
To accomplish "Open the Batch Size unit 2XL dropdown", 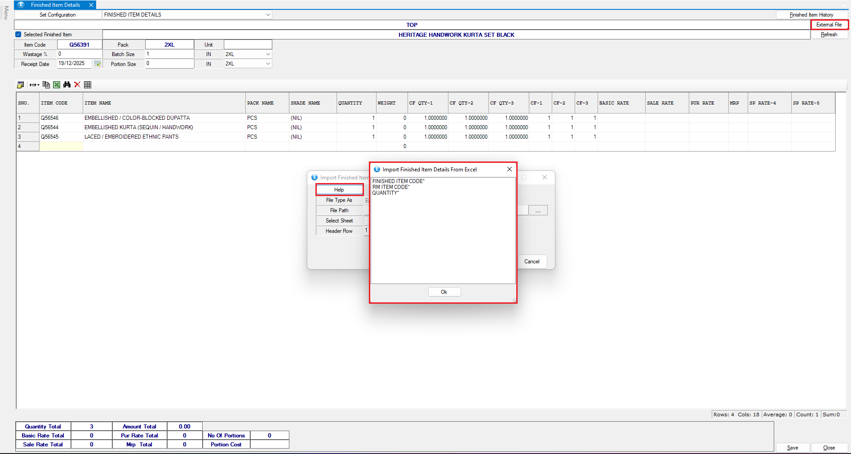I will [268, 54].
